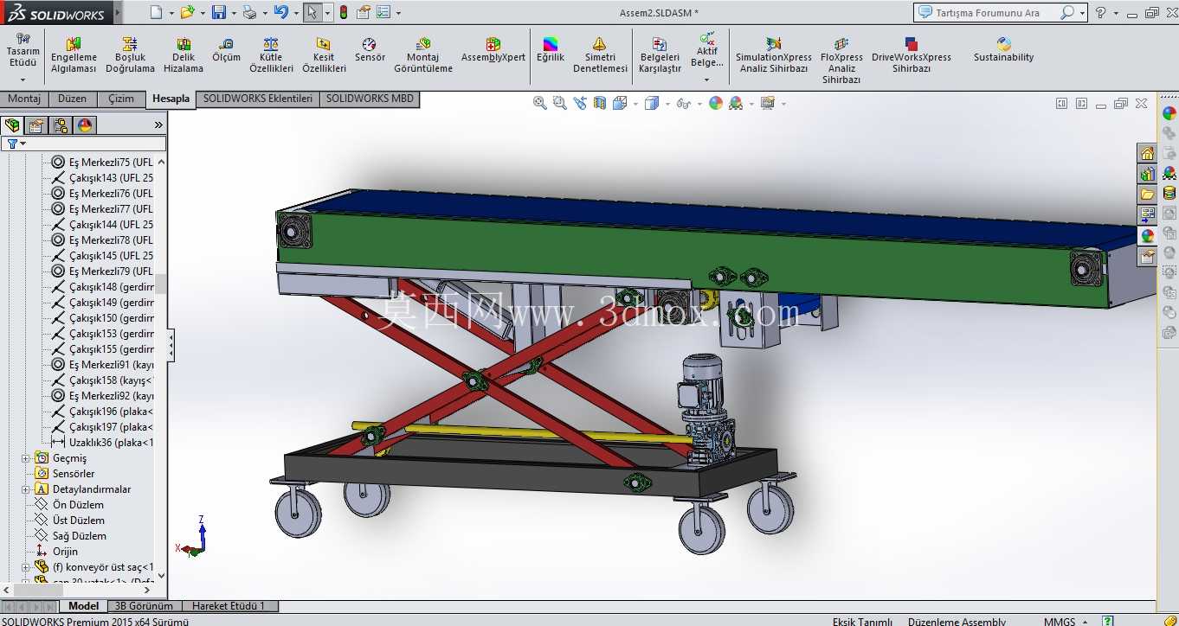Expand the konveyör üst saç component node
1179x626 pixels.
click(x=26, y=567)
